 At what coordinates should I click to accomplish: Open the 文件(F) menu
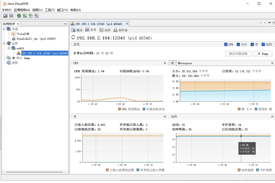coord(7,10)
